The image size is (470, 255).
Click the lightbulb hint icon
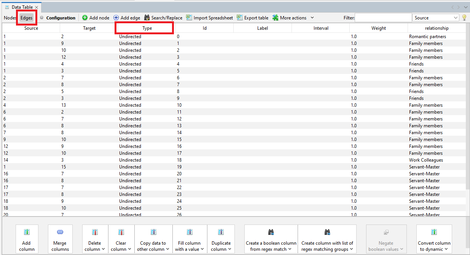tap(464, 18)
